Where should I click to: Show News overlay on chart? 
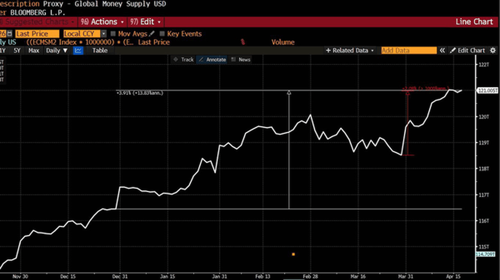(241, 59)
